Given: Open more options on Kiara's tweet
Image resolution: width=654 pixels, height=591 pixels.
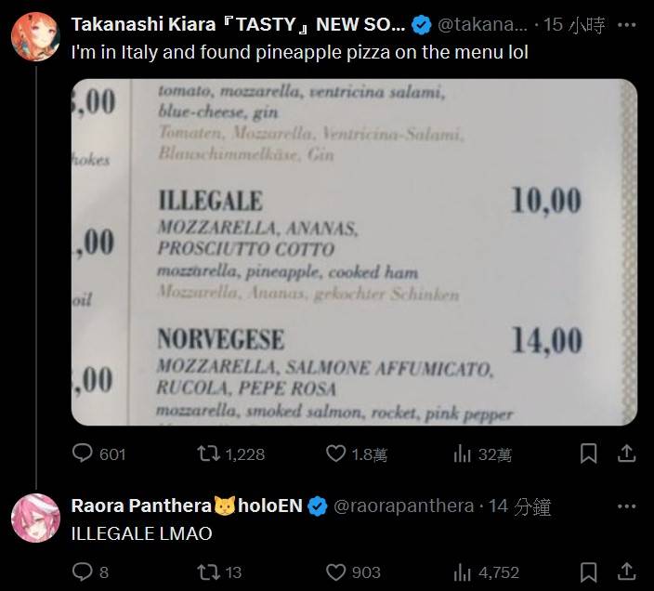Looking at the screenshot, I should (627, 25).
